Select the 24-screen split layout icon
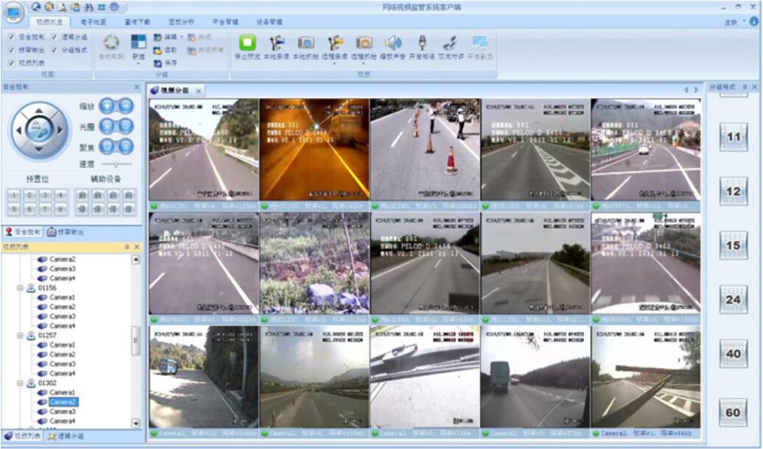 point(733,299)
